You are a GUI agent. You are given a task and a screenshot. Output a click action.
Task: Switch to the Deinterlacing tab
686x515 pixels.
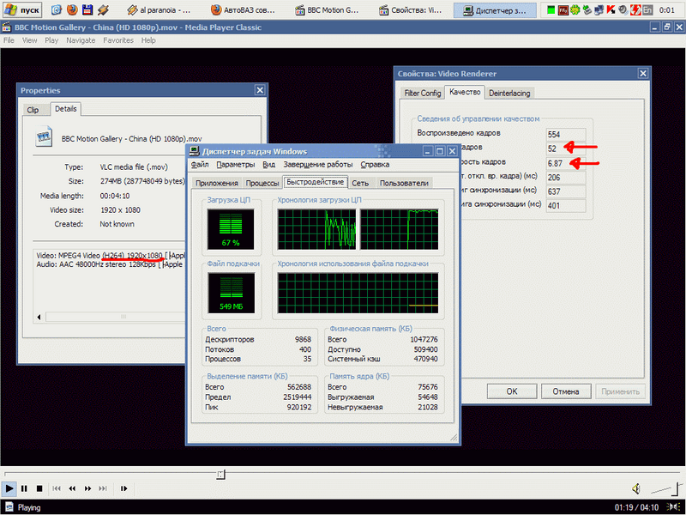(x=509, y=93)
